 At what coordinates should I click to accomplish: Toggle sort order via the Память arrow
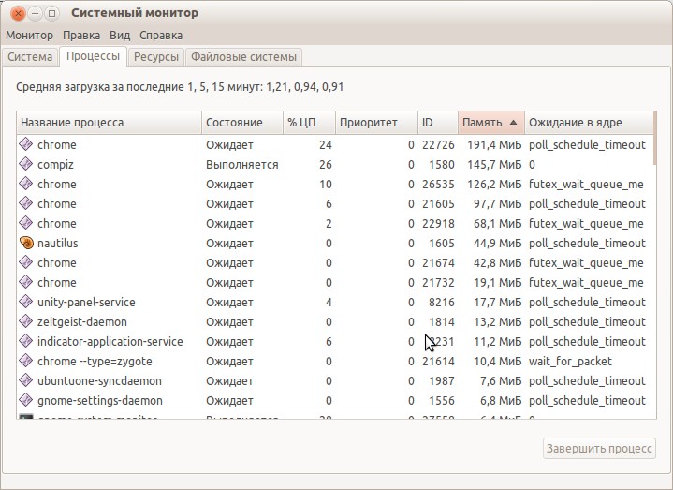tap(513, 123)
